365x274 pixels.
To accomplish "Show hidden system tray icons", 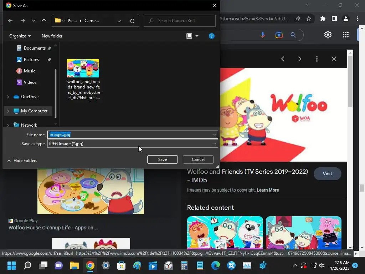I will pyautogui.click(x=295, y=265).
